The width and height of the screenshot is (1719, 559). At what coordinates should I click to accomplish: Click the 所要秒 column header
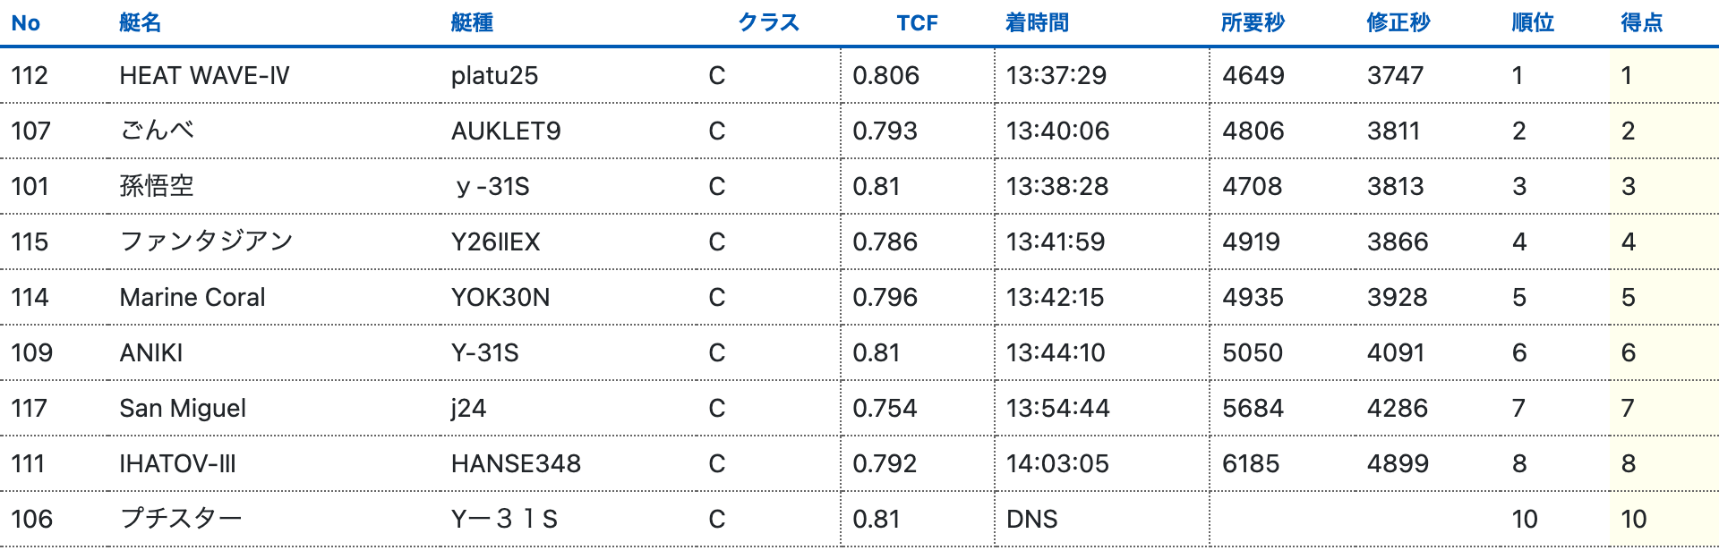pos(1253,23)
